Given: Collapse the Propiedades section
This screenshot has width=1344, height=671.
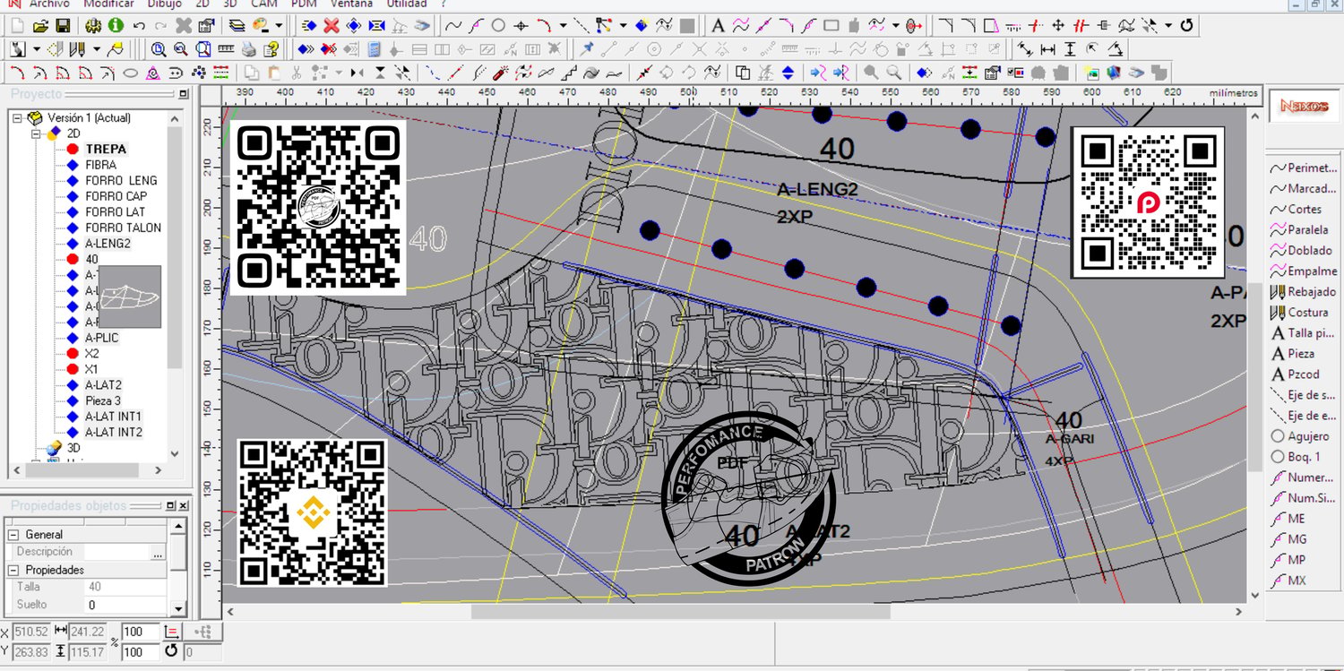Looking at the screenshot, I should pos(13,570).
